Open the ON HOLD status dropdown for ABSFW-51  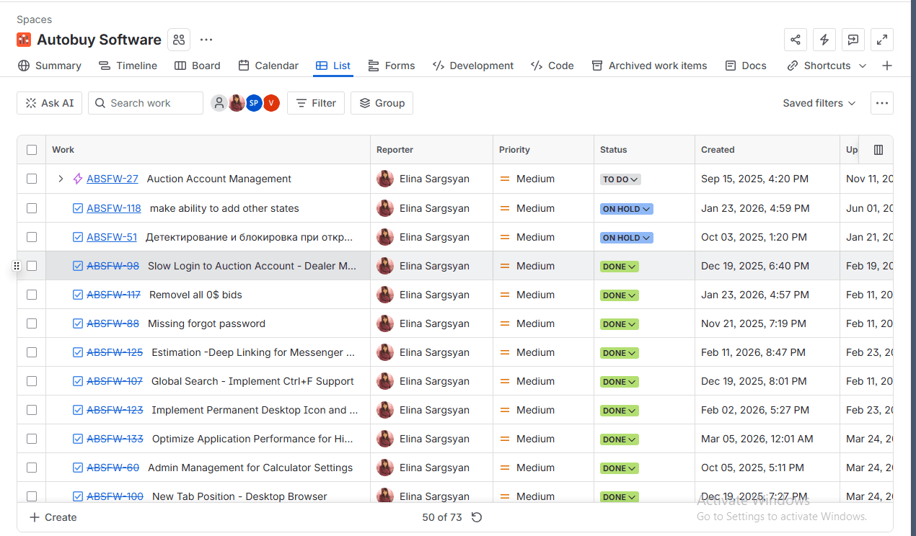626,238
